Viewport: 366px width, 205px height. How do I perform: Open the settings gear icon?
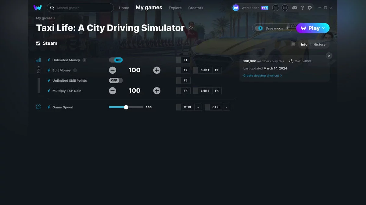coord(310,8)
